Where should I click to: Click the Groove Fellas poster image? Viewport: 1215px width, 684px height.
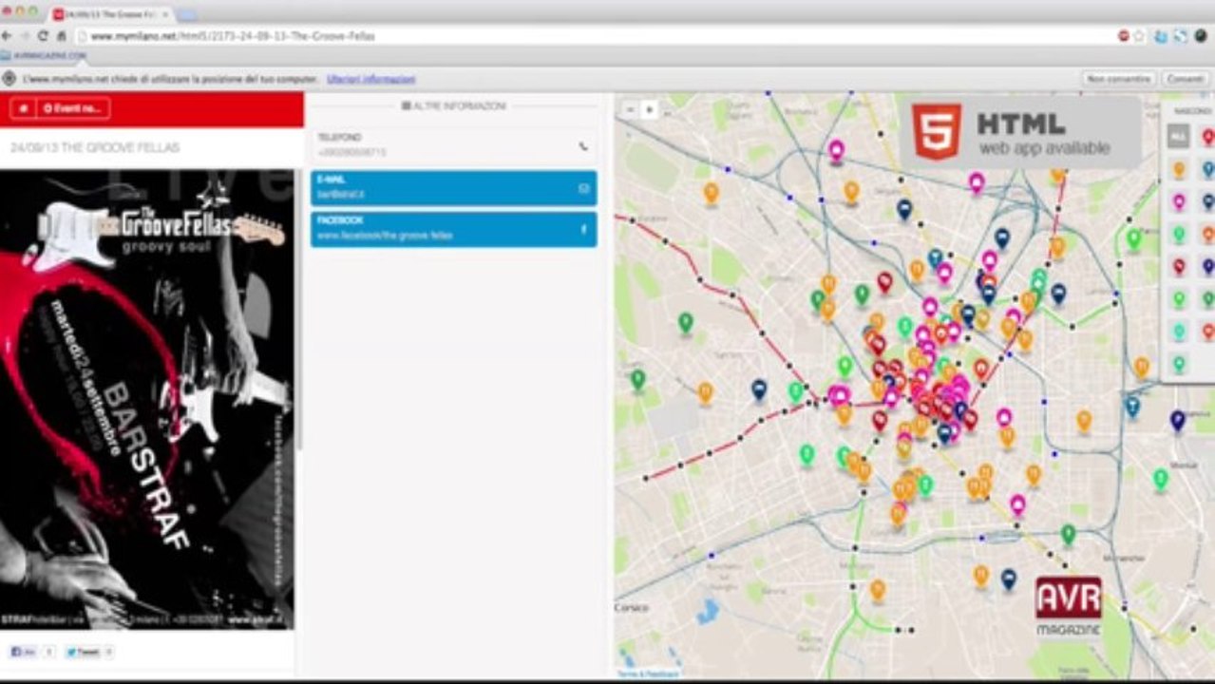pyautogui.click(x=147, y=399)
